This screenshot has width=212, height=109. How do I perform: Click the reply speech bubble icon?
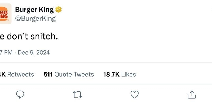(x=20, y=95)
